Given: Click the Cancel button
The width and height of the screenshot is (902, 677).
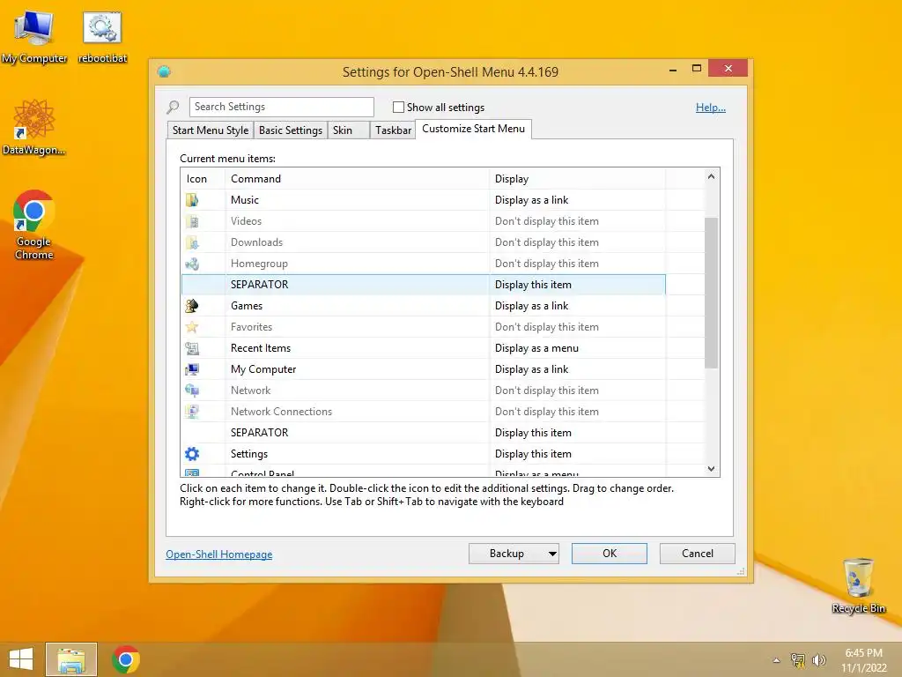Looking at the screenshot, I should click(698, 554).
